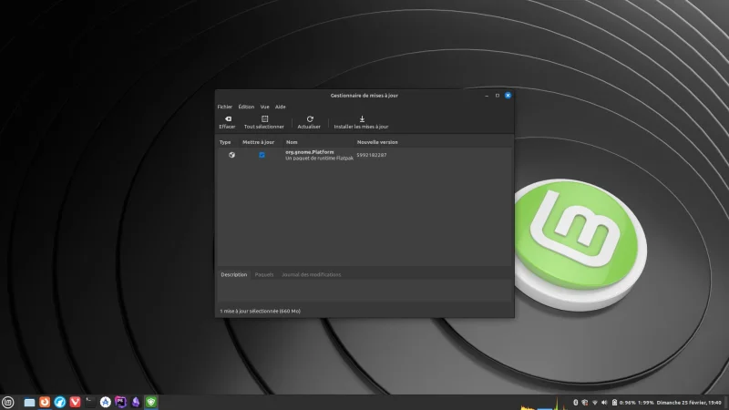This screenshot has width=729, height=410.
Task: Sort by Mettre à jour column header
Action: 258,142
